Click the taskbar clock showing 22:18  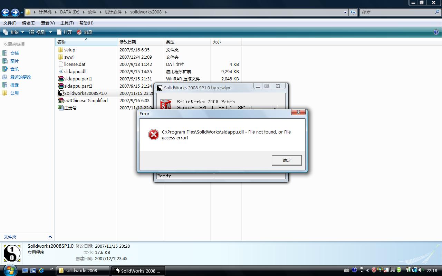coord(432,271)
